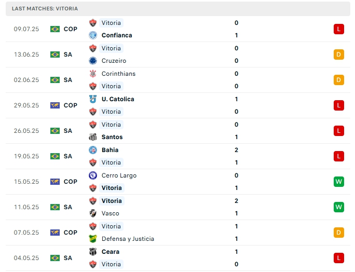Click the Cerro Largo team crest icon

[93, 175]
